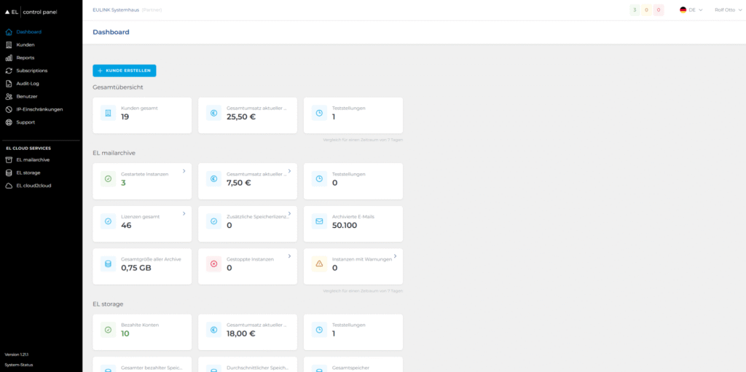Click the Kunden gesamt building icon

pos(108,114)
